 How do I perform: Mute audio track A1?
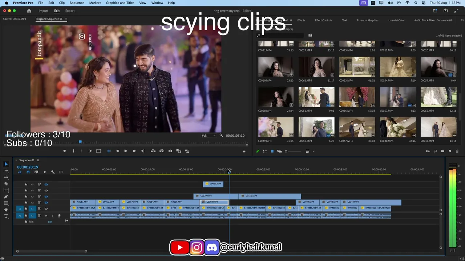click(46, 216)
